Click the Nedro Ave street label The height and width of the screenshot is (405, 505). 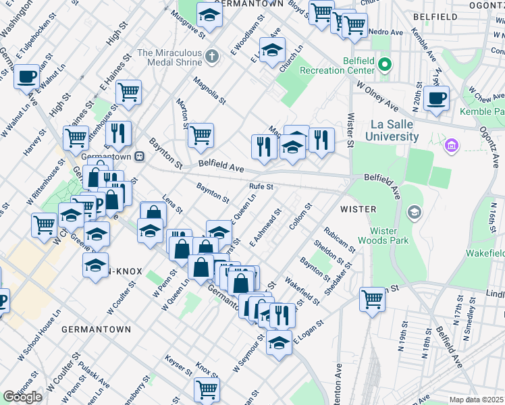point(386,32)
